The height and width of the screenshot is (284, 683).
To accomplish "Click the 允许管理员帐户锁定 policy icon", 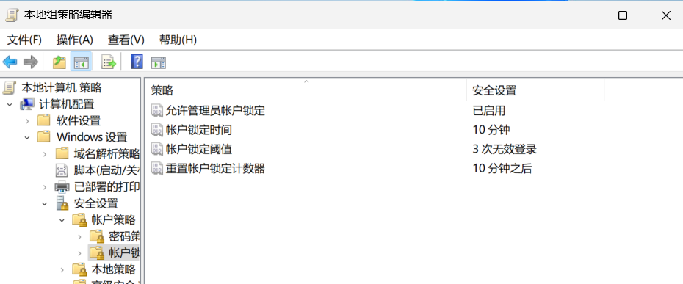I will point(157,111).
